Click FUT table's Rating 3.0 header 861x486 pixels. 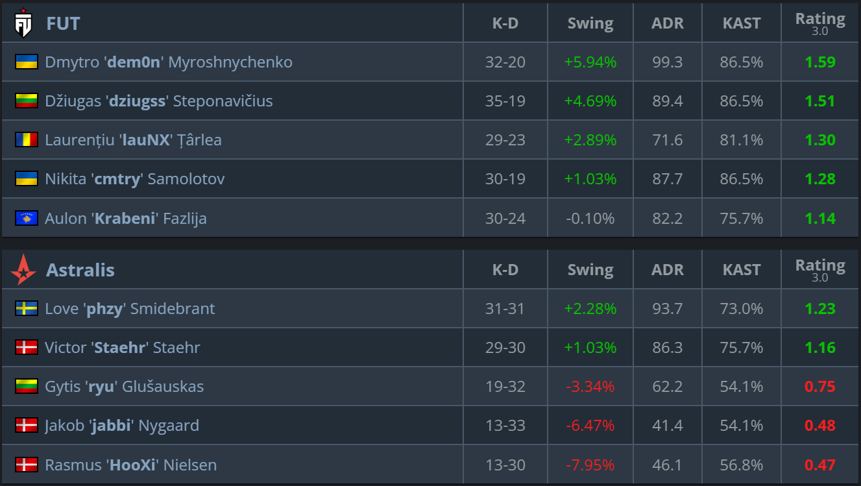(x=820, y=23)
